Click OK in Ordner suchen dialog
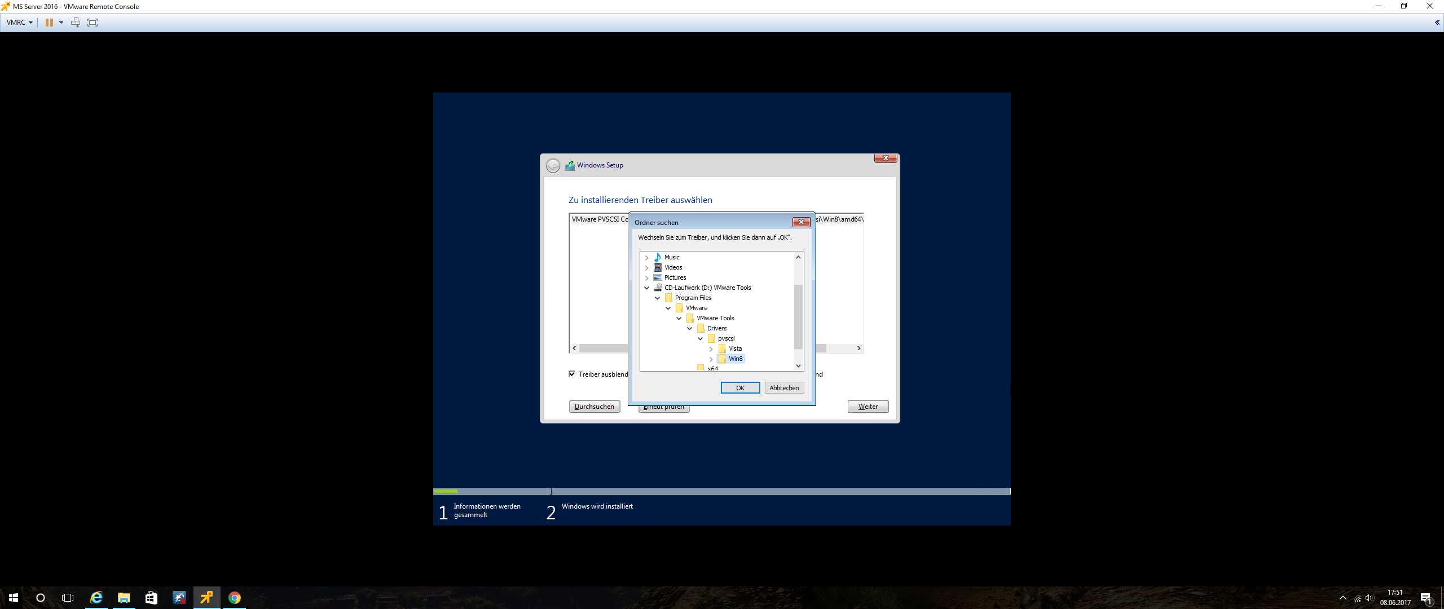 pos(740,388)
